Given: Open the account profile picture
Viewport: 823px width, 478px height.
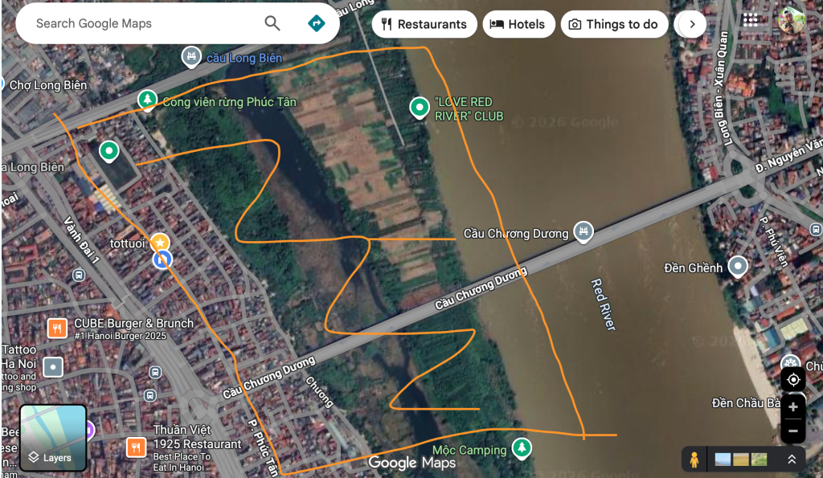Looking at the screenshot, I should point(792,20).
